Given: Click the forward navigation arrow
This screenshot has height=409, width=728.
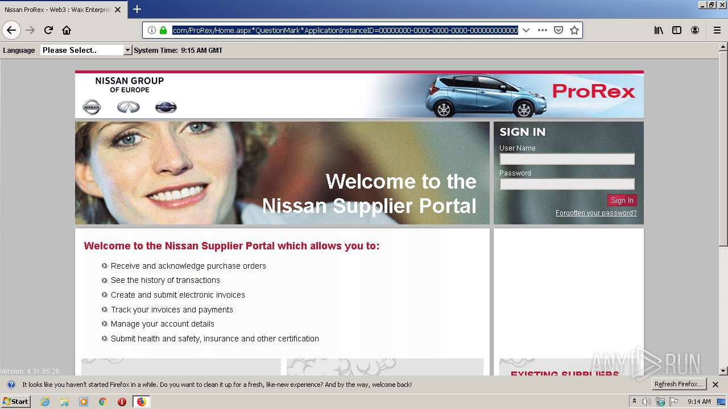Looking at the screenshot, I should 30,30.
